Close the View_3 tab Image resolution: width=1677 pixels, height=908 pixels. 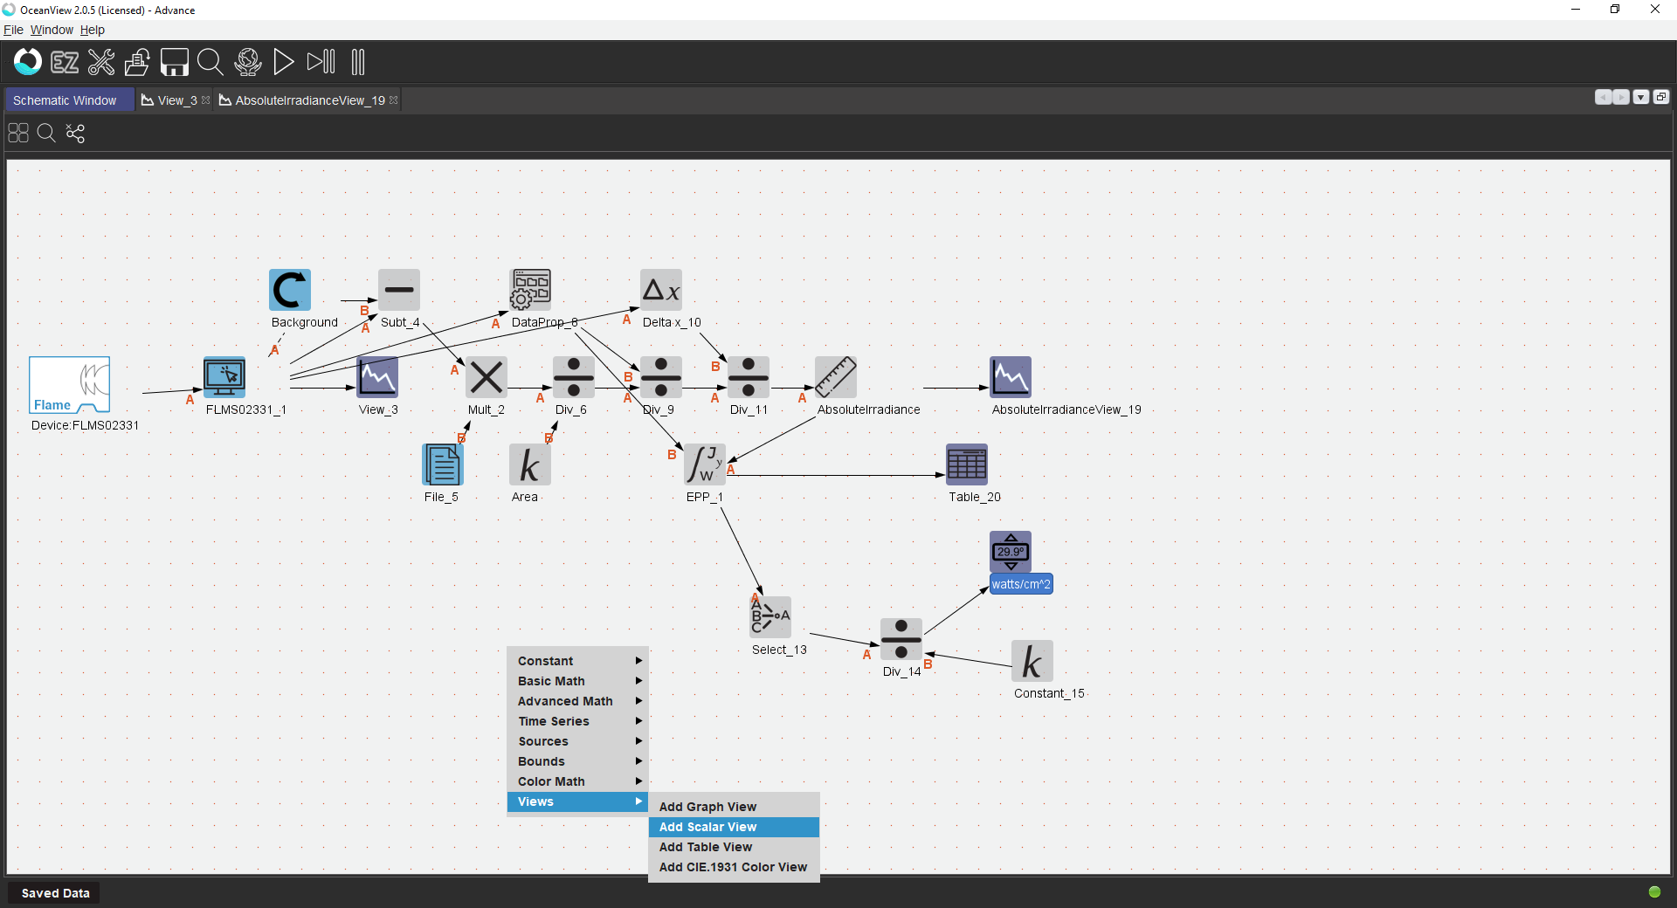206,100
